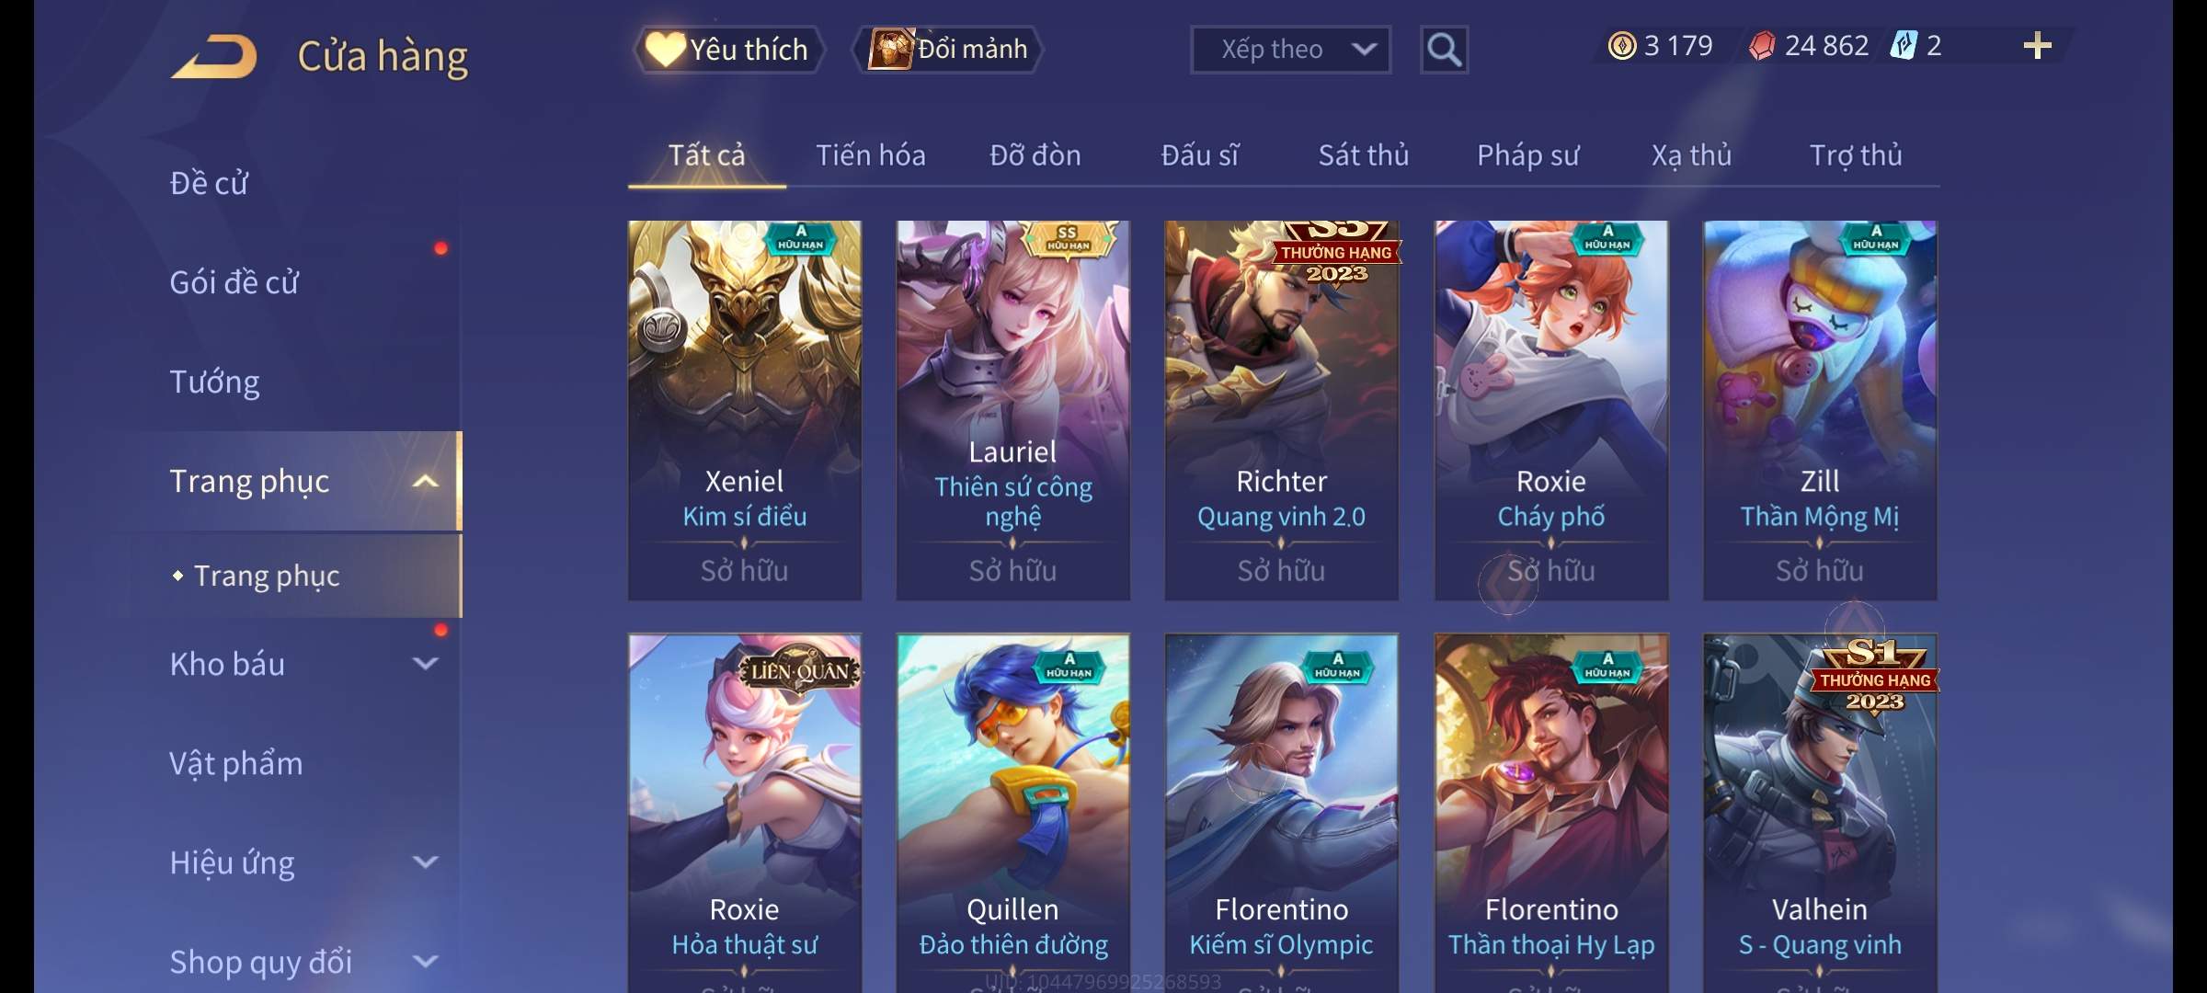Select Lauriel Thiên sứ công nghệ skin

(x=1013, y=410)
